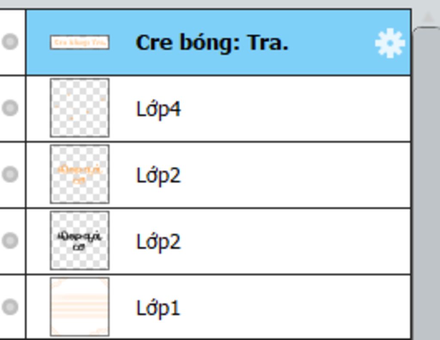This screenshot has height=340, width=440.
Task: Click blank space right of Lớp4 name
Action: coord(295,109)
